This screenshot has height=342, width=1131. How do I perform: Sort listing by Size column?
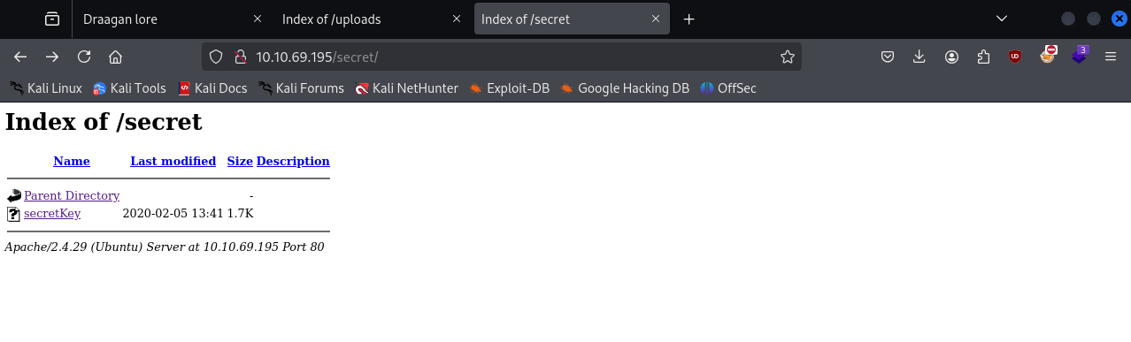(x=240, y=161)
